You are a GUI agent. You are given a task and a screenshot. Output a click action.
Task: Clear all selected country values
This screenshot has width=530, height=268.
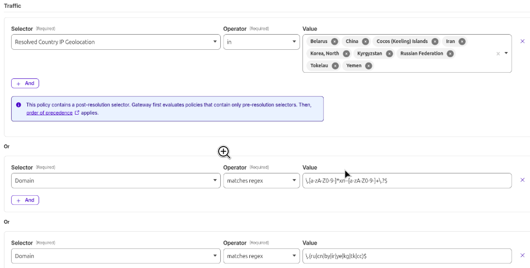[498, 54]
